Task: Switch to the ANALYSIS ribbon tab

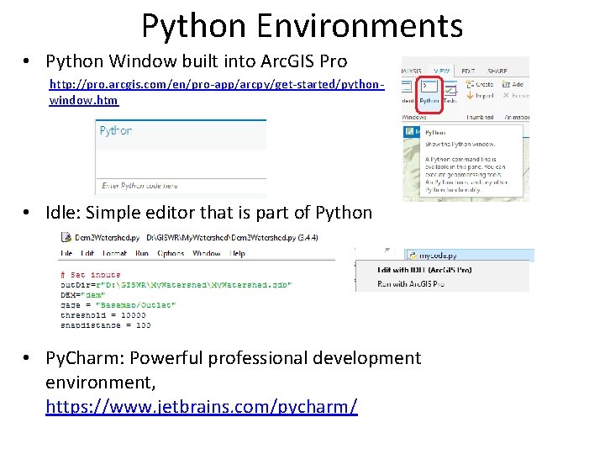Action: [411, 71]
